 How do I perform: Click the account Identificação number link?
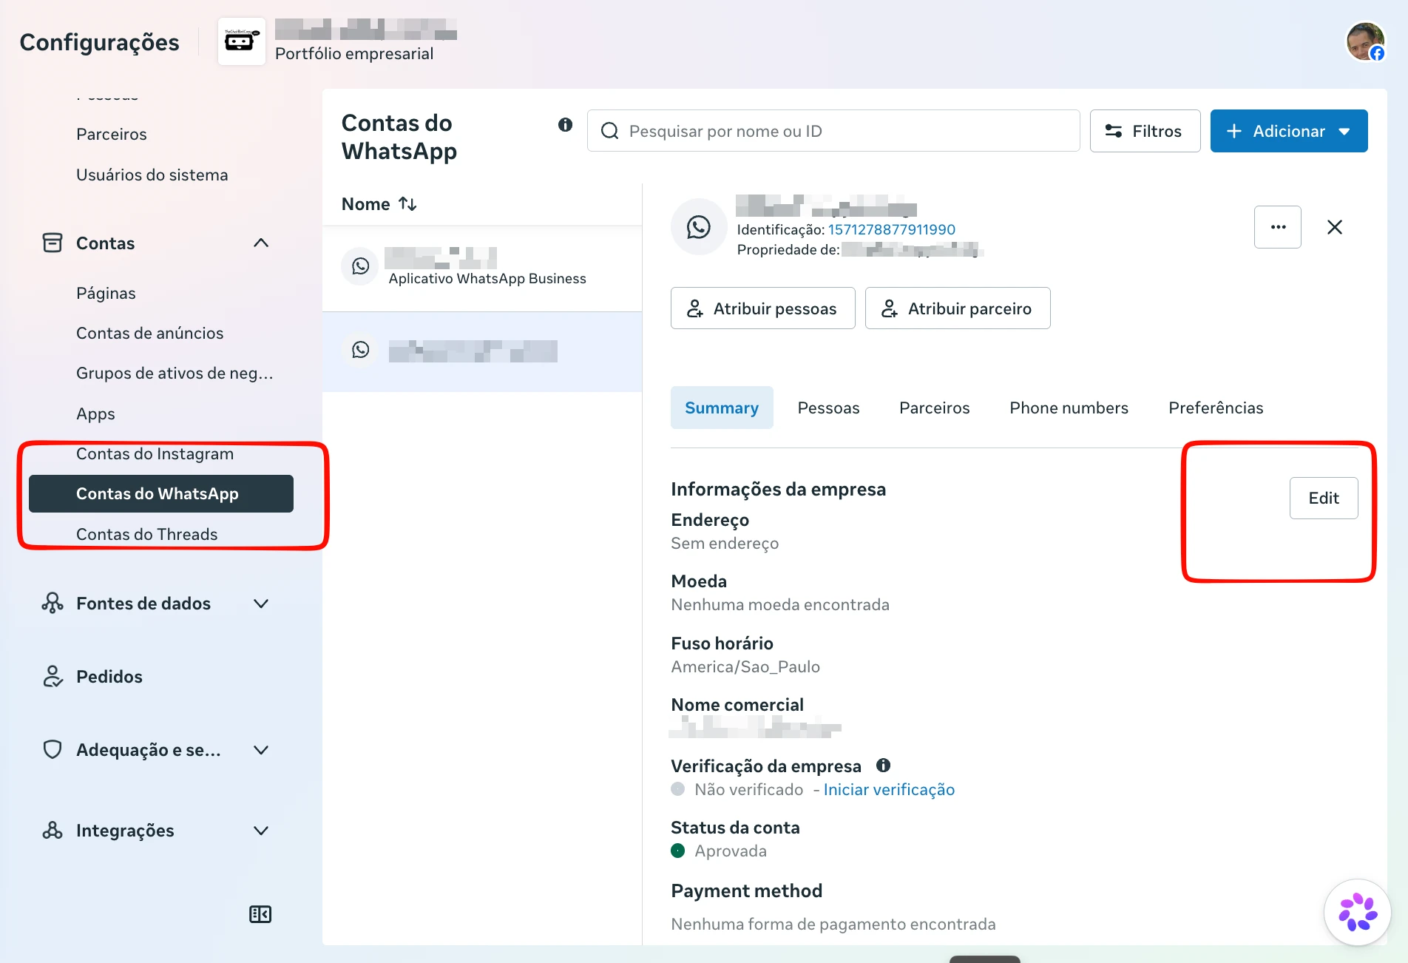point(892,229)
